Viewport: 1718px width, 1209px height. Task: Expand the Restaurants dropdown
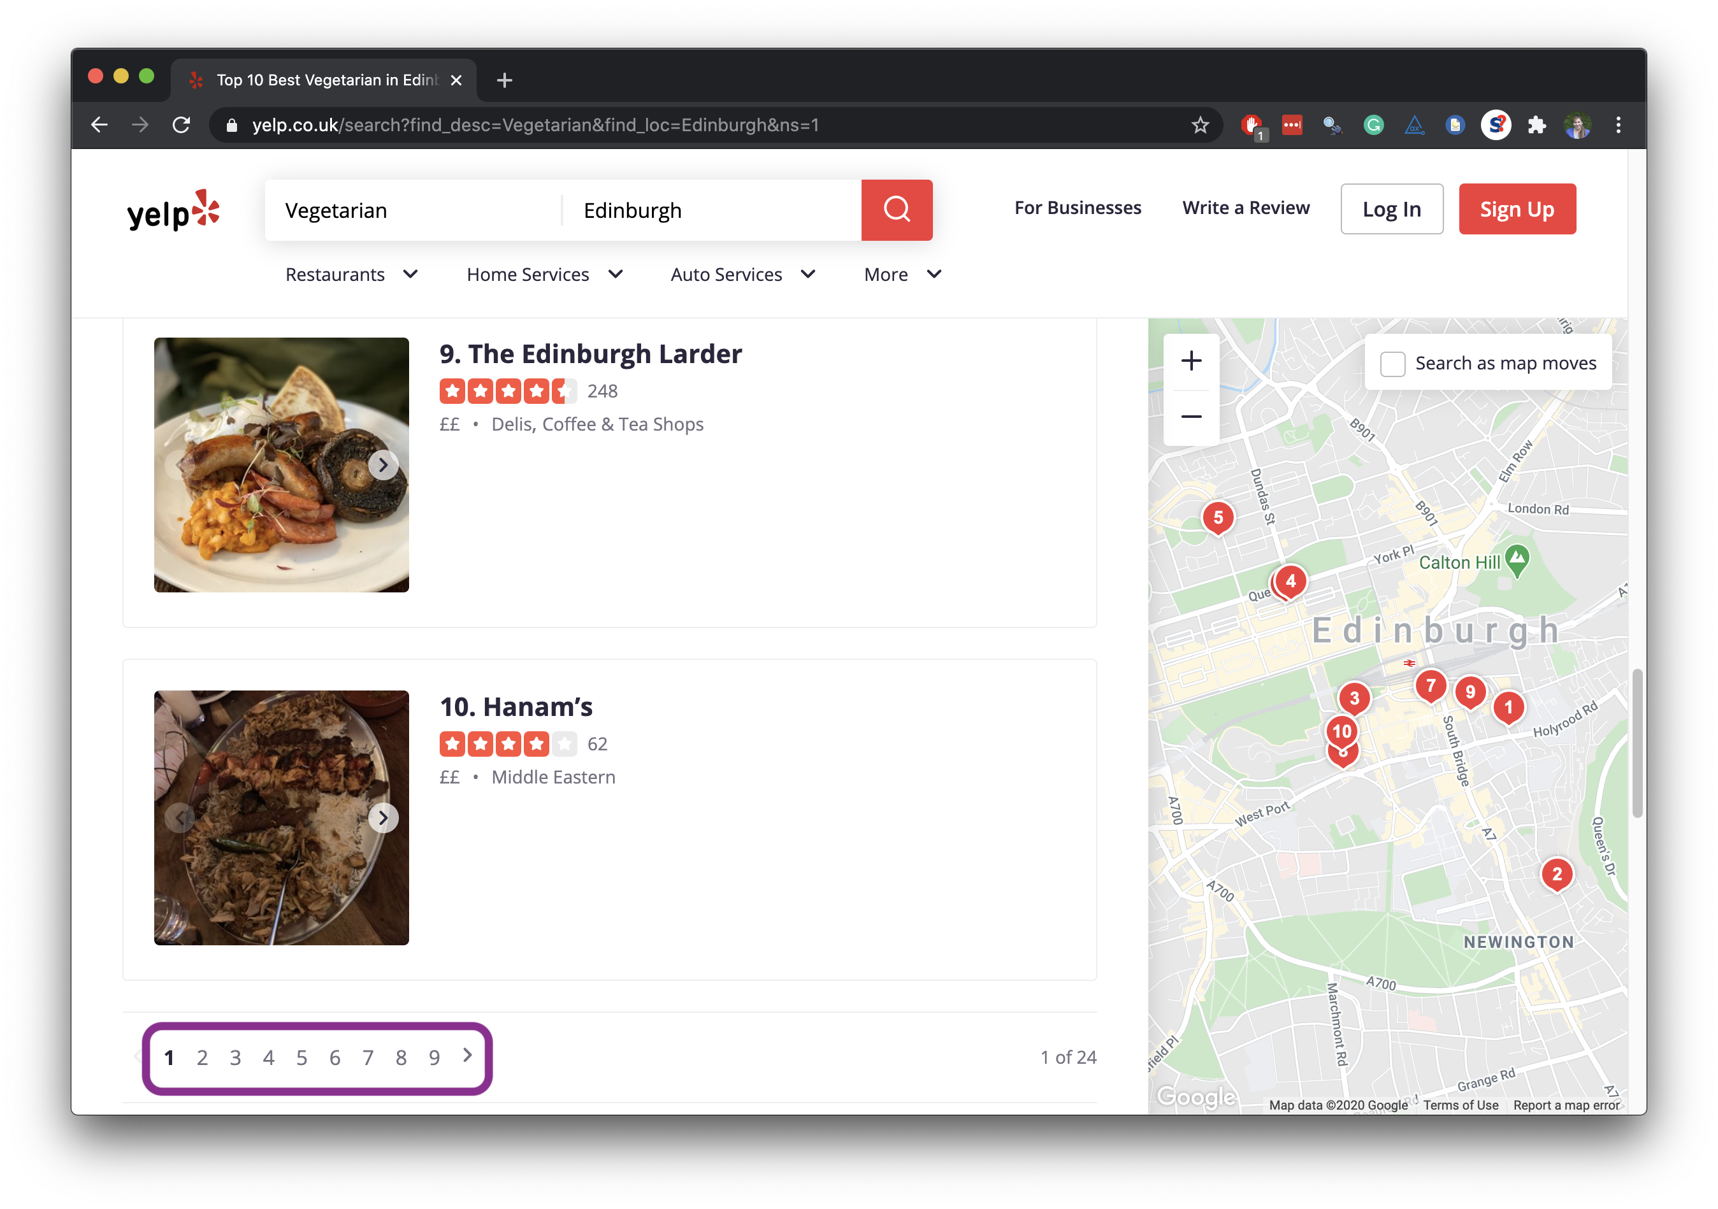point(352,275)
